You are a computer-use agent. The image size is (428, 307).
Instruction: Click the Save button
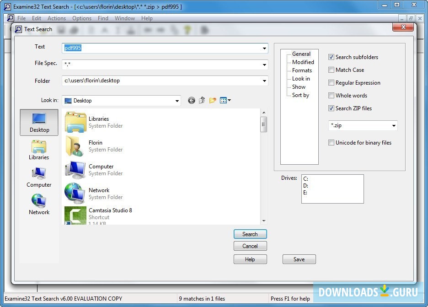pos(299,259)
